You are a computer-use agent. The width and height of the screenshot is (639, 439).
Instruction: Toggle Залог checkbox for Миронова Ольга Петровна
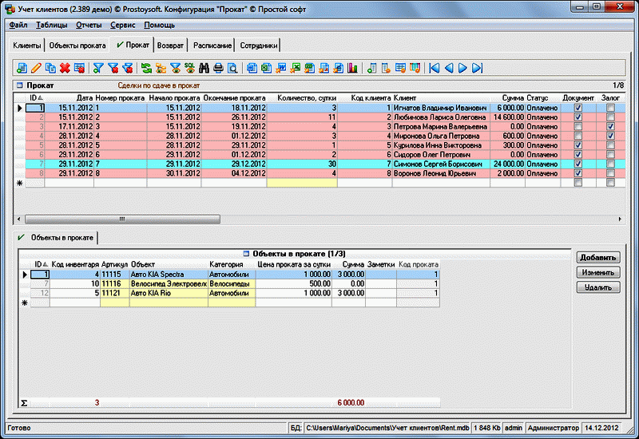pos(610,136)
